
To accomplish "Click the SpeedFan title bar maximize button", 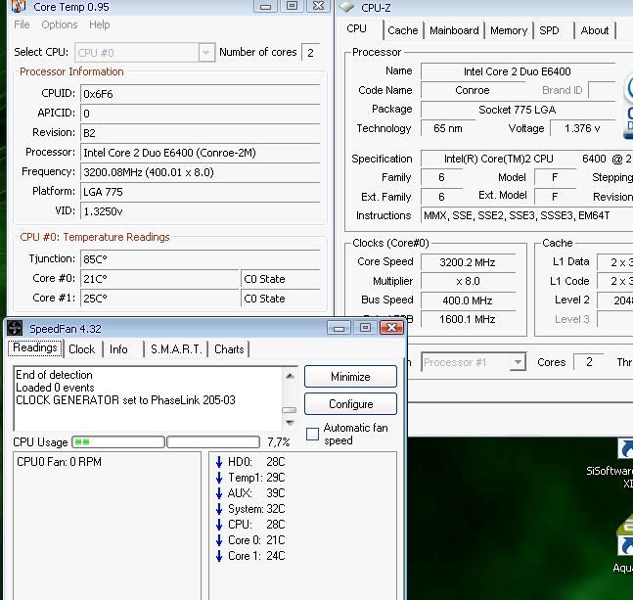I will coord(365,328).
